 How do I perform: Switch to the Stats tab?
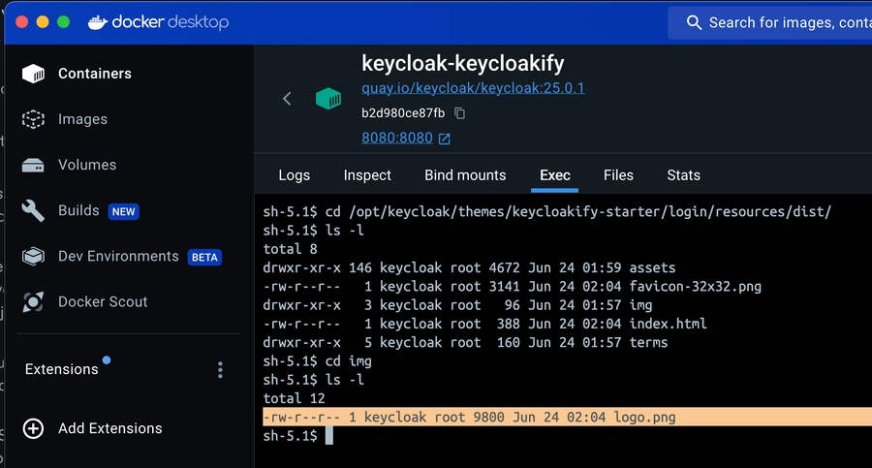683,175
